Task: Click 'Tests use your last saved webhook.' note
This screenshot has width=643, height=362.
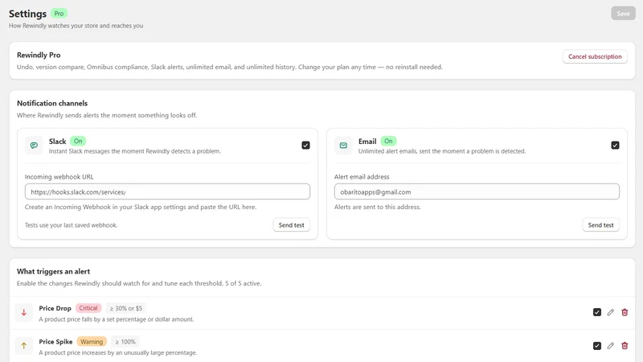Action: [x=71, y=225]
